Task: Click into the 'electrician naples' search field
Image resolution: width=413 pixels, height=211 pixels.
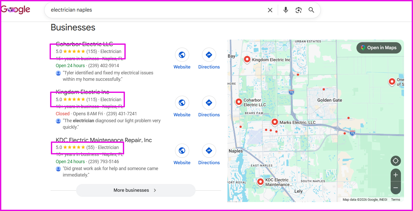Action: pyautogui.click(x=157, y=10)
